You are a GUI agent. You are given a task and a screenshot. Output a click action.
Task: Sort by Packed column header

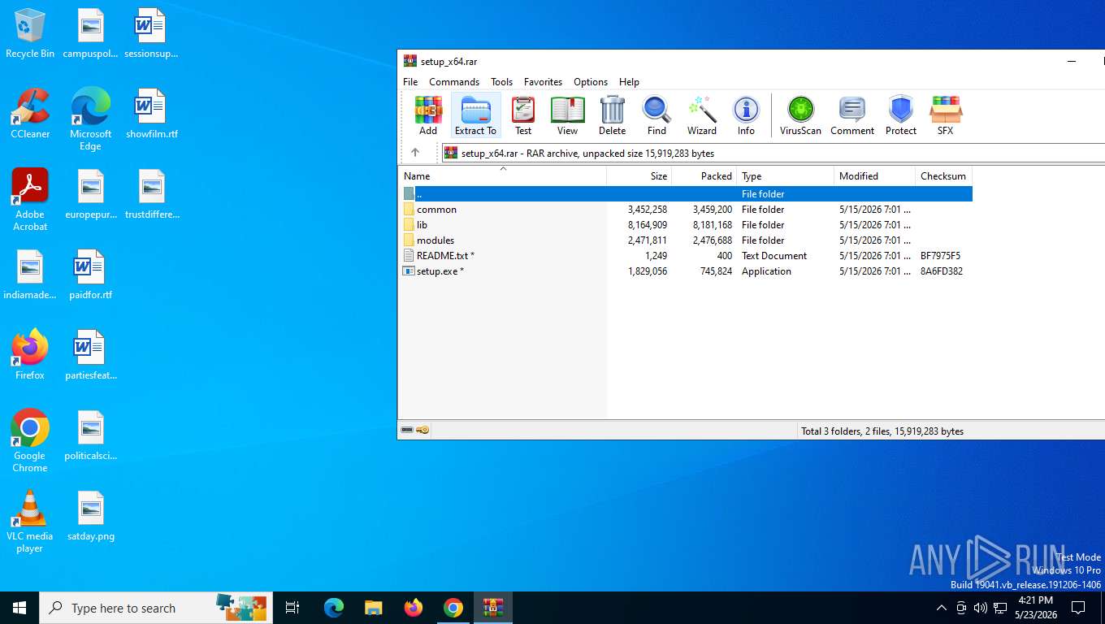[704, 176]
